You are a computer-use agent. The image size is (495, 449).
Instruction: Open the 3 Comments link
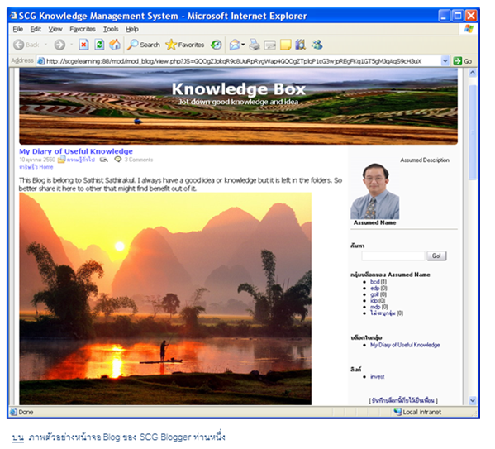pyautogui.click(x=139, y=160)
